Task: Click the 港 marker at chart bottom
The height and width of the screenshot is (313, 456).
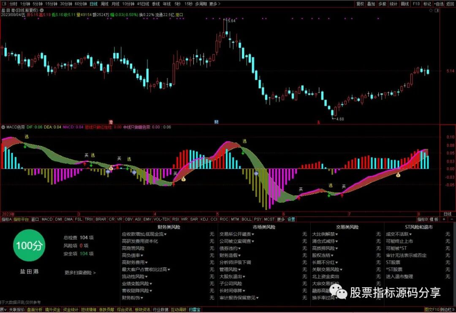Action: coord(111,122)
